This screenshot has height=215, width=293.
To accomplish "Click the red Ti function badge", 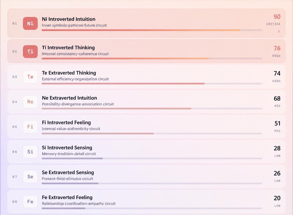I will tap(30, 51).
